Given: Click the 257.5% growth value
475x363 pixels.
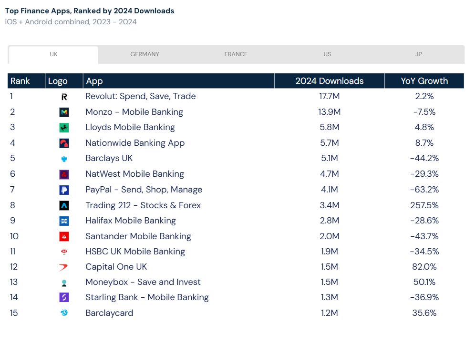Looking at the screenshot, I should [424, 205].
